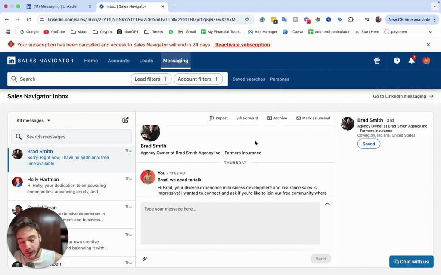Screen dimensions: 441x275
Task: Open the Accounts tab
Action: [118, 61]
